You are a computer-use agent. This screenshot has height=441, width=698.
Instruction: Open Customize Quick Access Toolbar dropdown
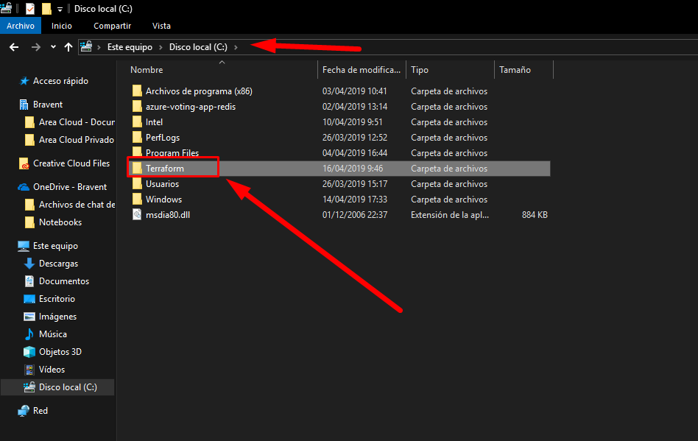tap(60, 9)
